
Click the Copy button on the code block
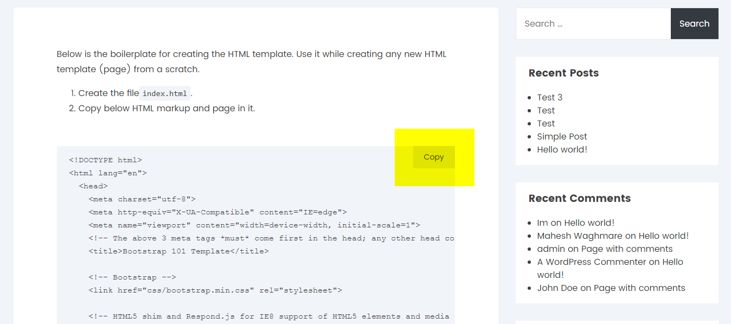click(433, 157)
